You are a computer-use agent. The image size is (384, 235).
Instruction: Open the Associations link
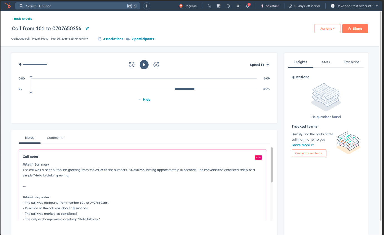coord(113,39)
